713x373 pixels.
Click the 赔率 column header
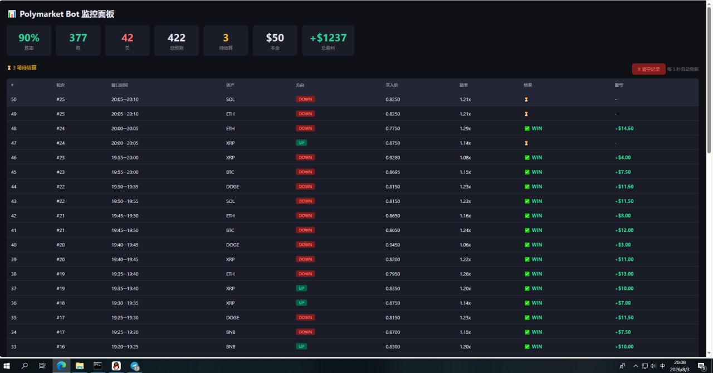(x=463, y=85)
